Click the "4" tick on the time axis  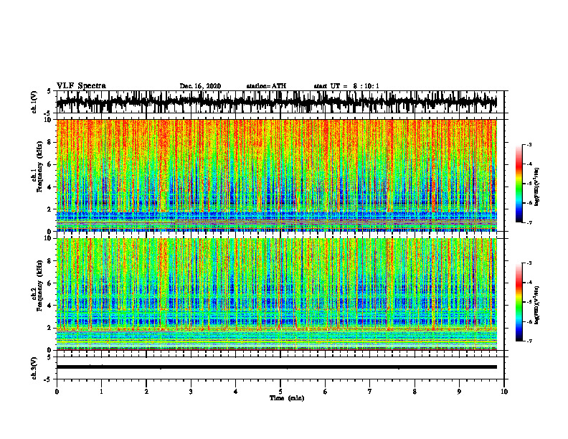point(236,392)
